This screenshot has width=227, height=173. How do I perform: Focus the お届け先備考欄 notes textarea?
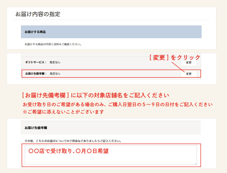pos(110,159)
